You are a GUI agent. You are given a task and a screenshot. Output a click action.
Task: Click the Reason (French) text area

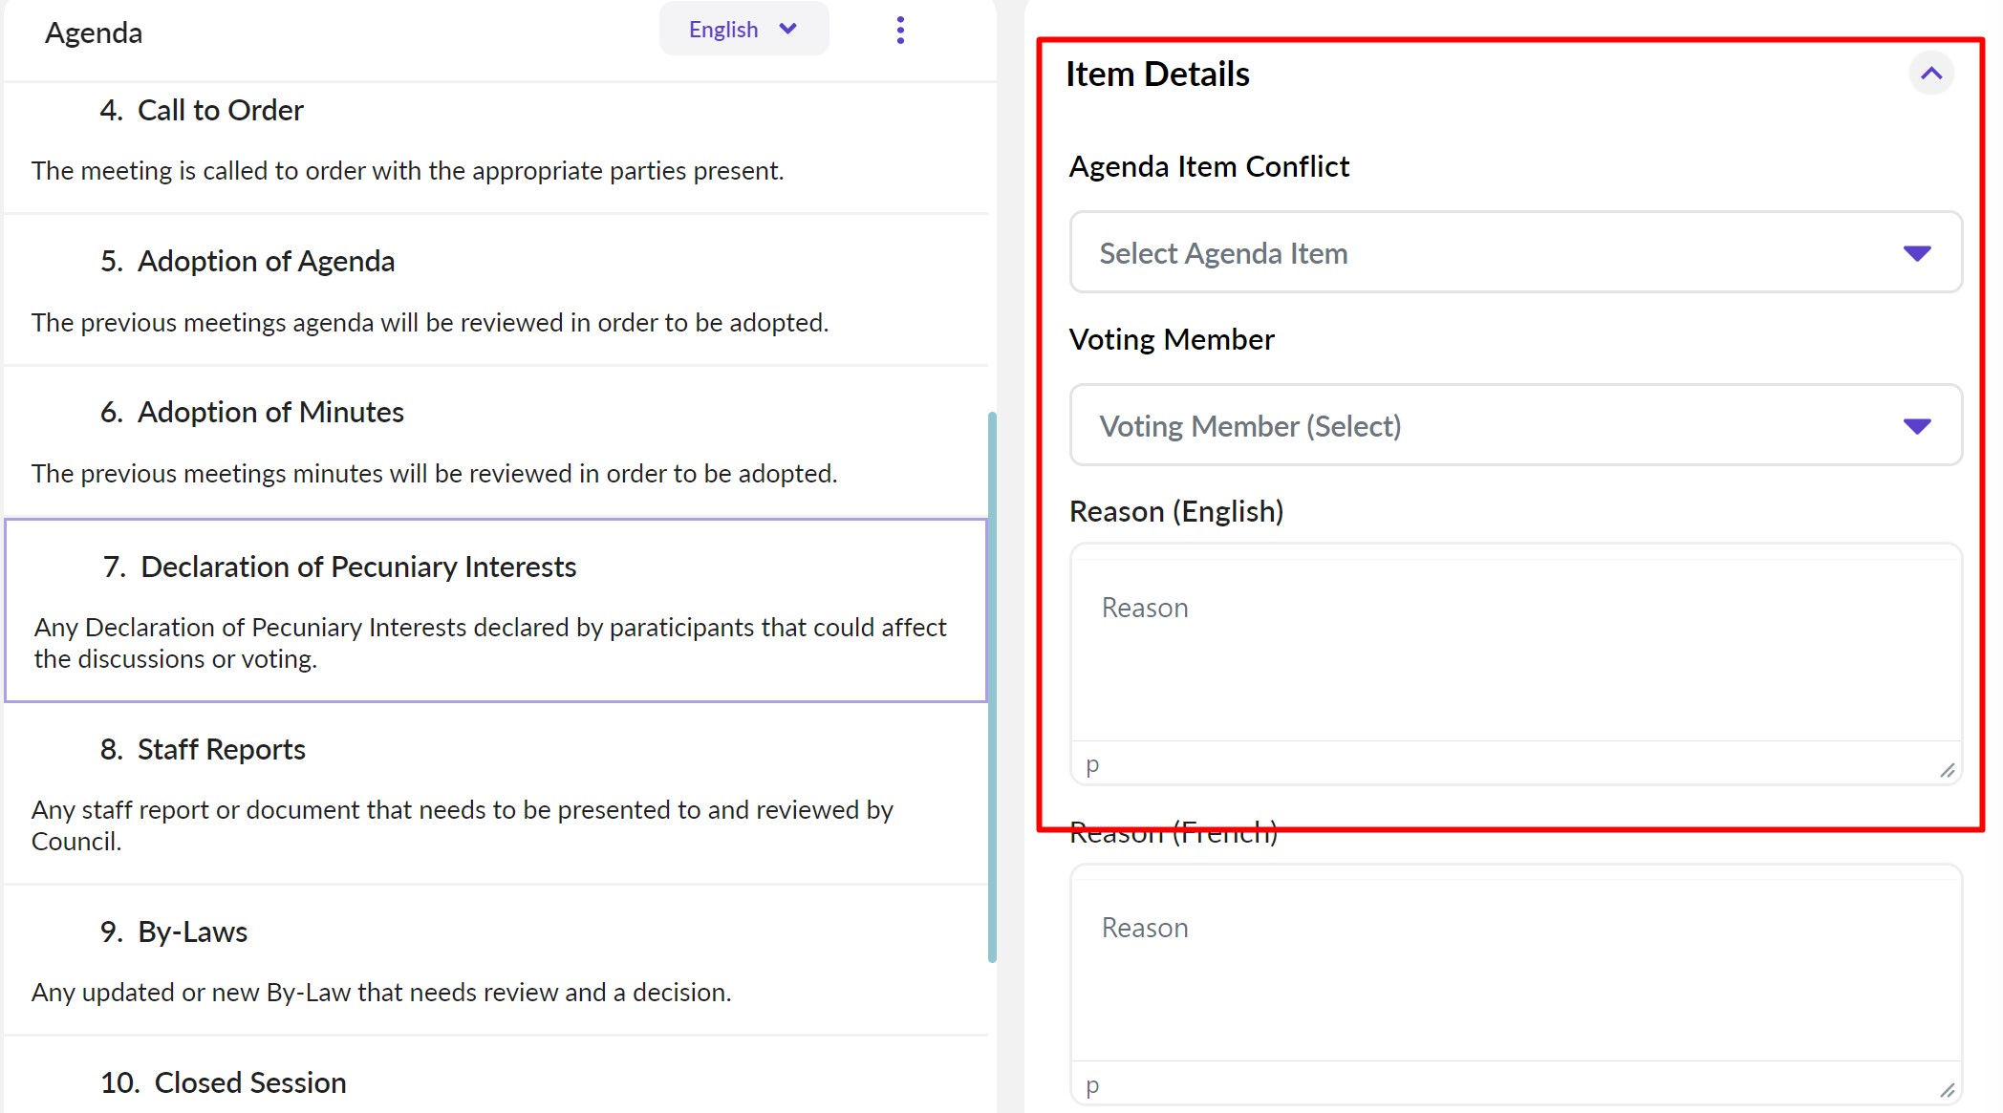1515,970
